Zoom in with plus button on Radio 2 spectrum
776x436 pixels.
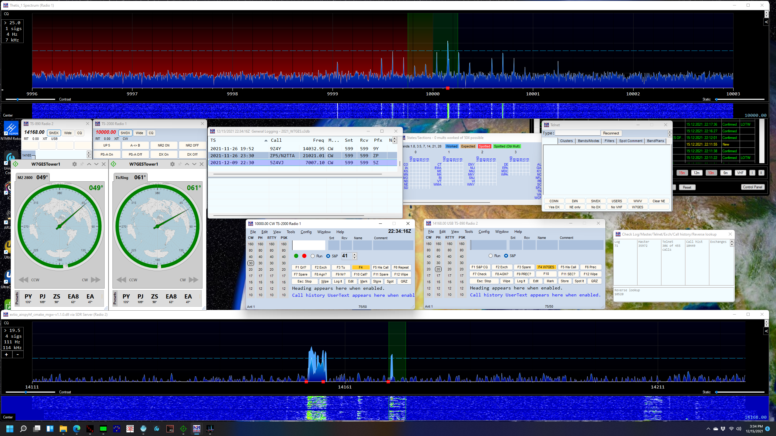(7, 355)
